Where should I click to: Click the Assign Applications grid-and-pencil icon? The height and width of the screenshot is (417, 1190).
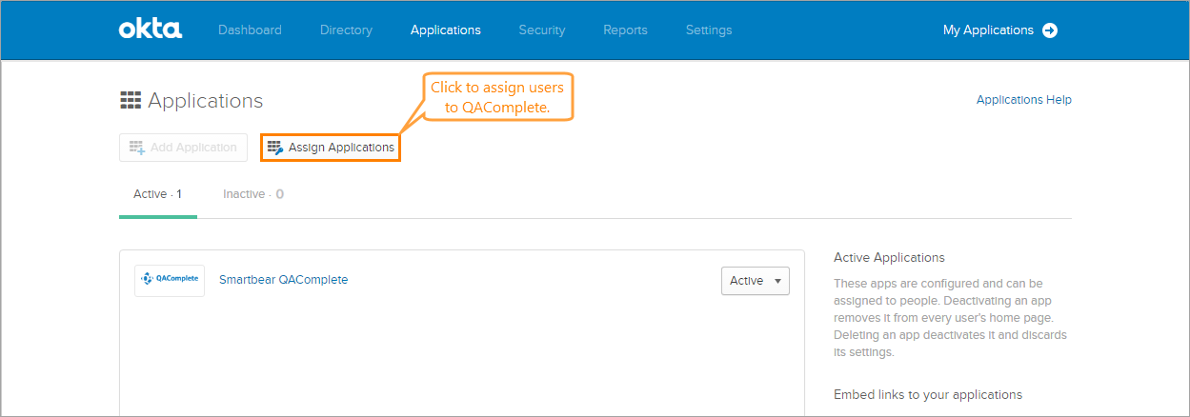(x=275, y=148)
